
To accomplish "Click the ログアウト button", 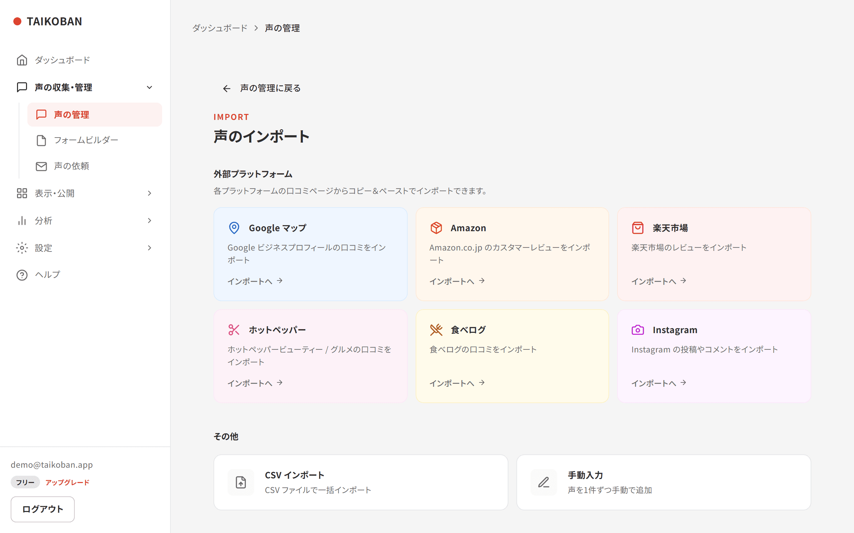I will (43, 509).
